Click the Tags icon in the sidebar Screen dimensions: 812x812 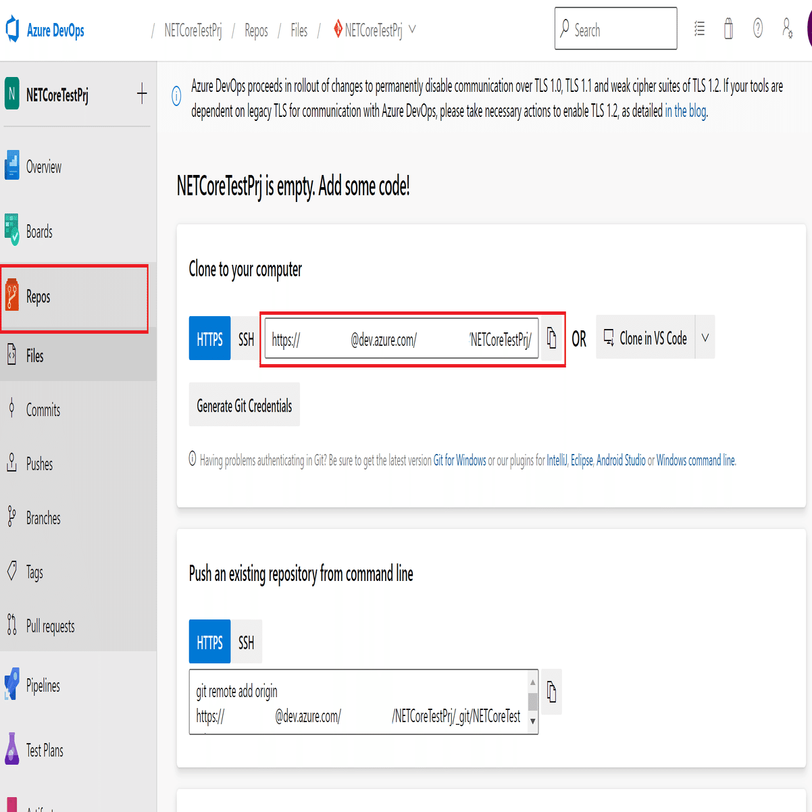tap(11, 571)
